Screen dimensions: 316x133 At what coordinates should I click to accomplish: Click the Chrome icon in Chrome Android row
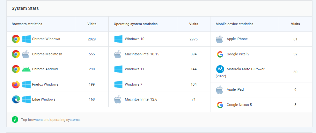(x=16, y=69)
